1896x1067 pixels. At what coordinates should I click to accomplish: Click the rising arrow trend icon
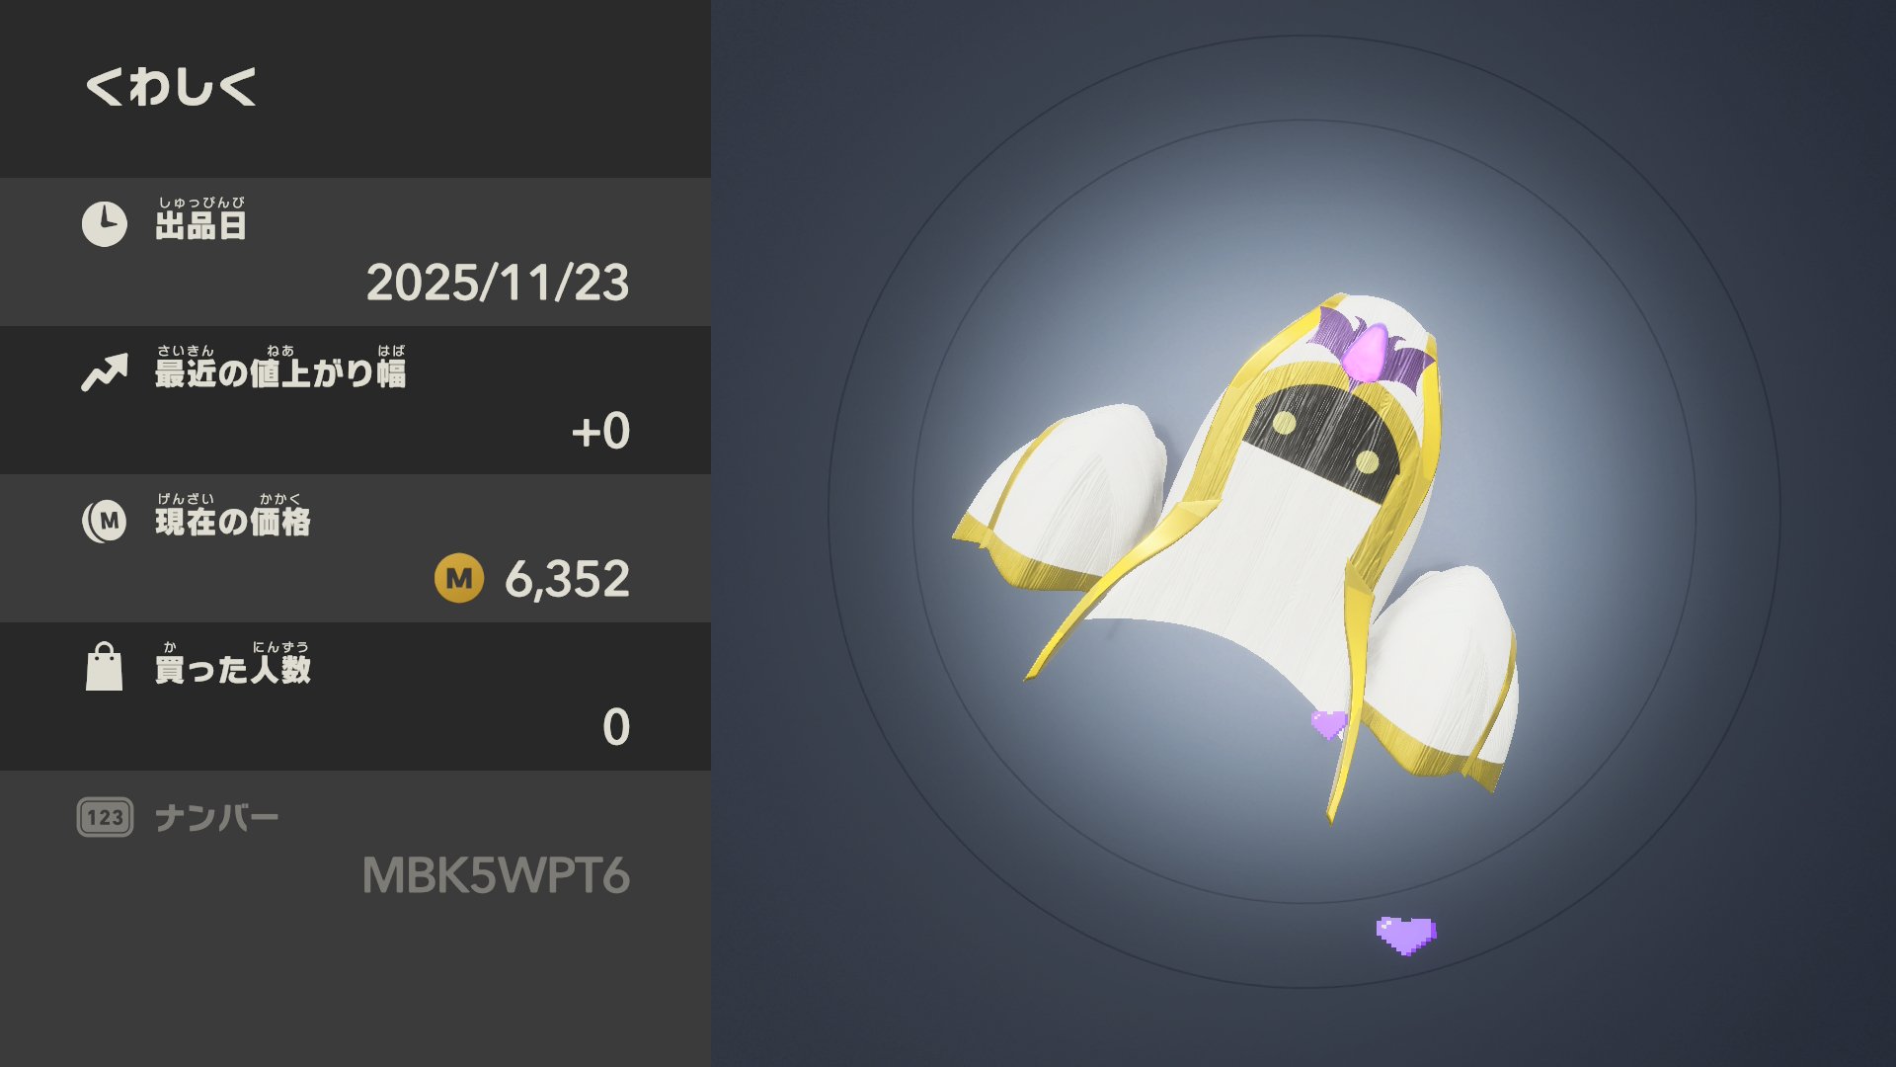pos(105,372)
